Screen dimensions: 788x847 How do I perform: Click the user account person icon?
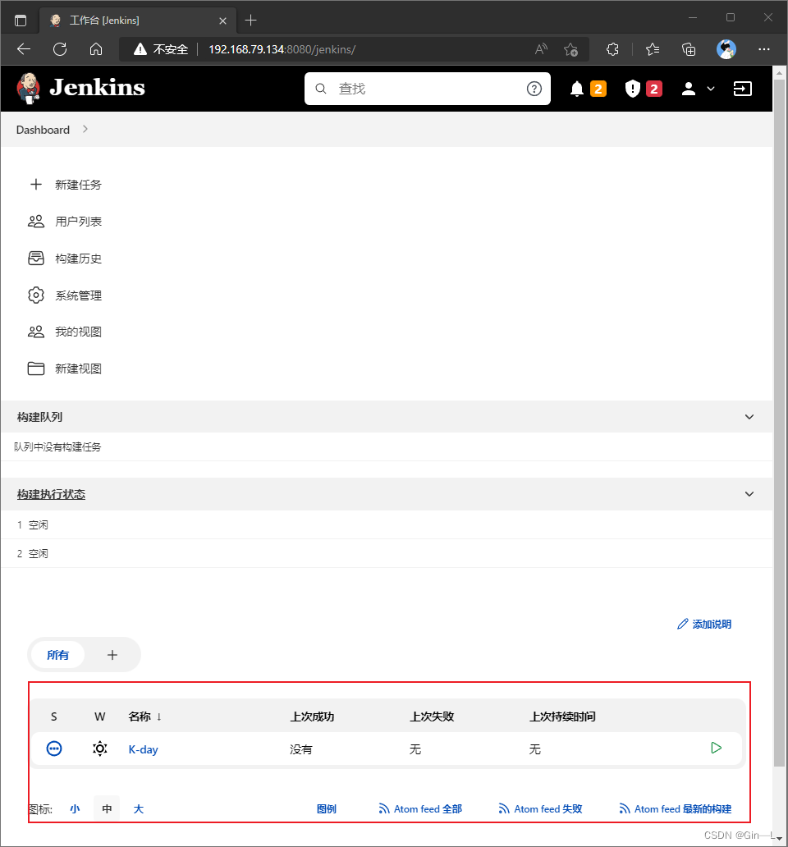pos(689,89)
